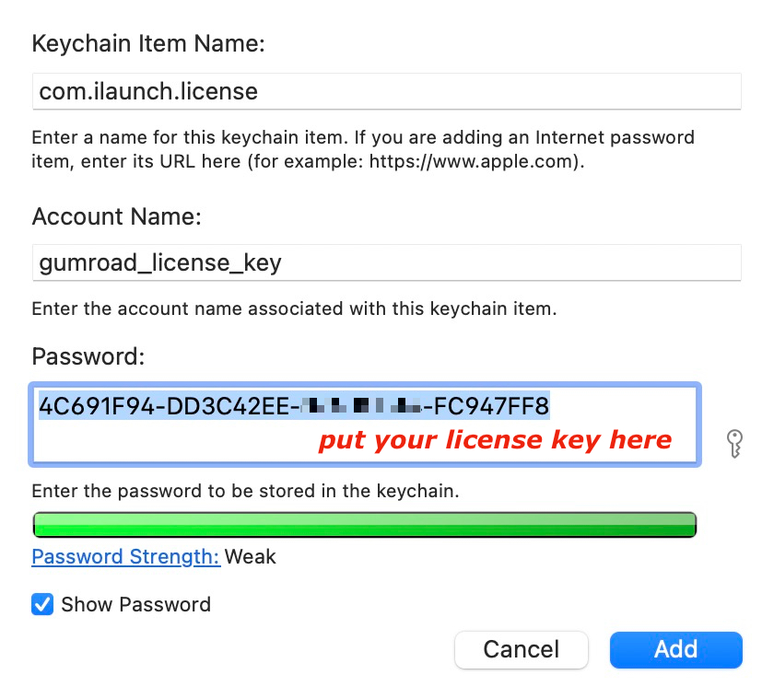
Task: Click the blurred segment of the license key
Action: pos(362,405)
